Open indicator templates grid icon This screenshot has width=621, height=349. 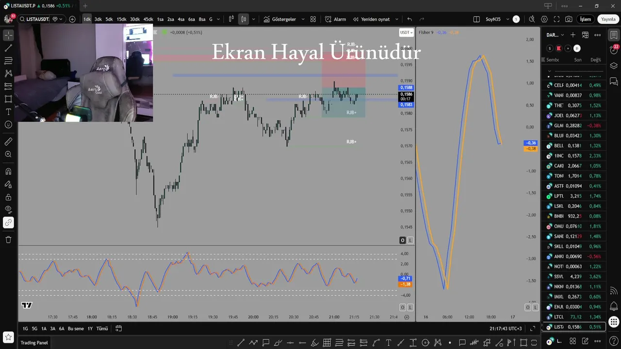click(313, 19)
